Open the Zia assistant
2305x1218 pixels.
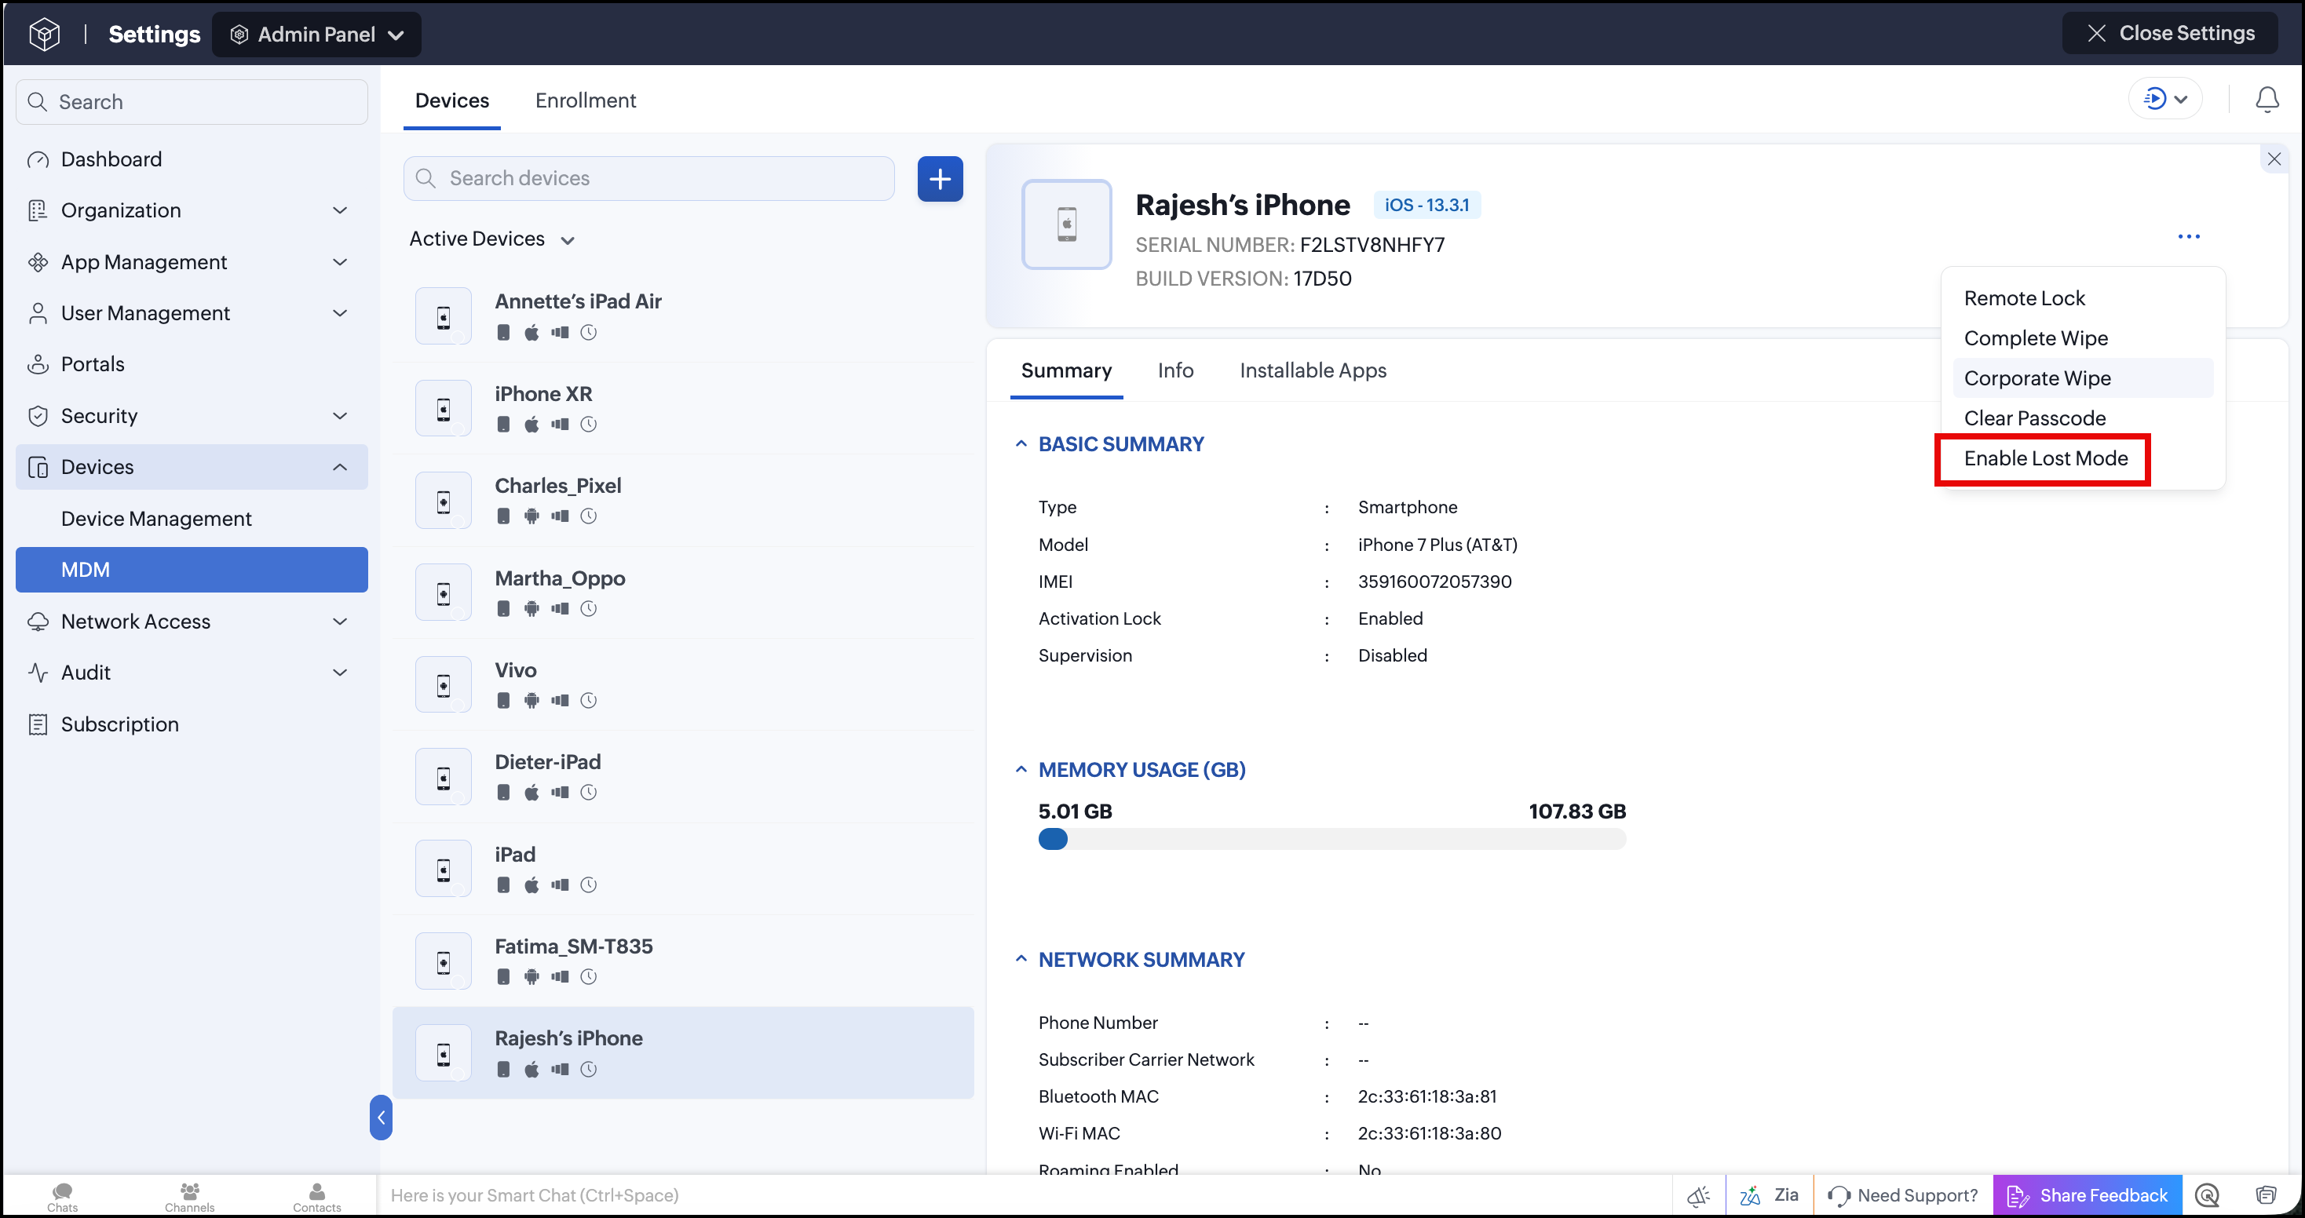[1769, 1197]
